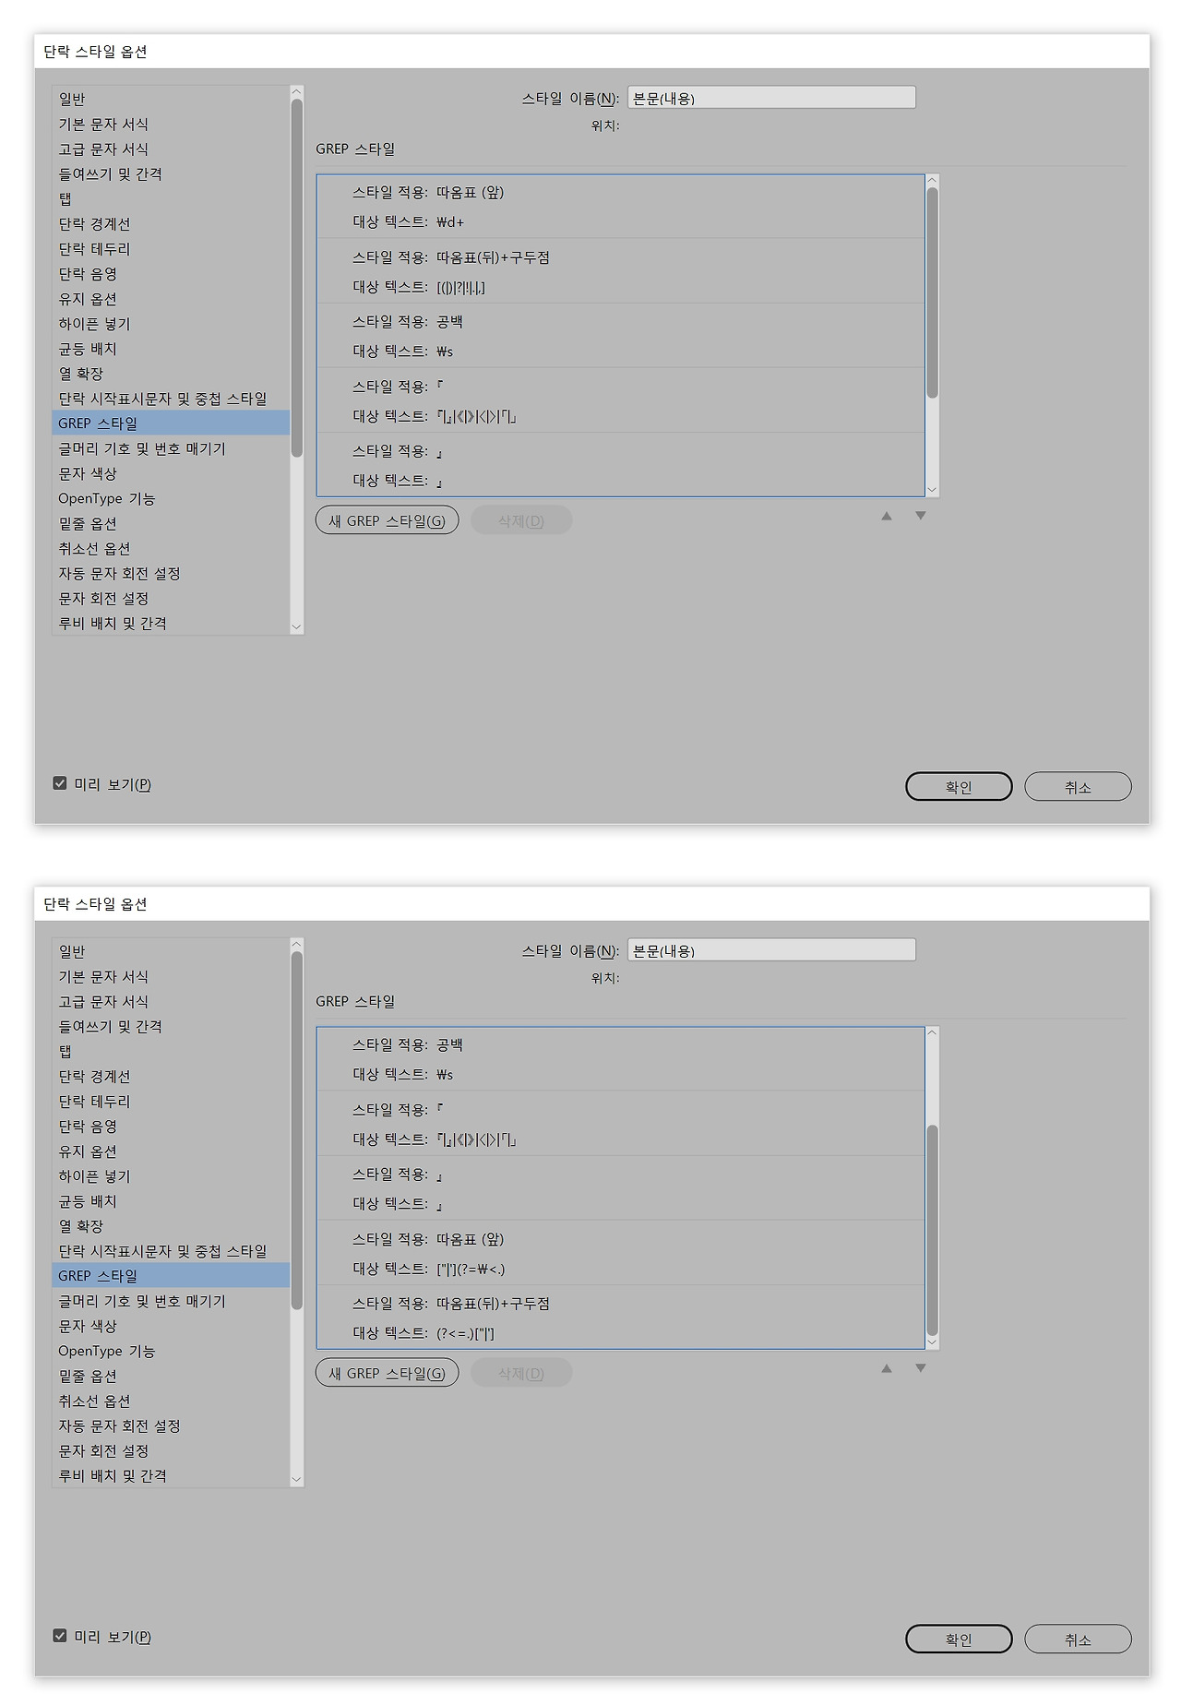The height and width of the screenshot is (1705, 1181).
Task: Select GREP 스타일 category in lower dialog
Action: (x=171, y=1276)
